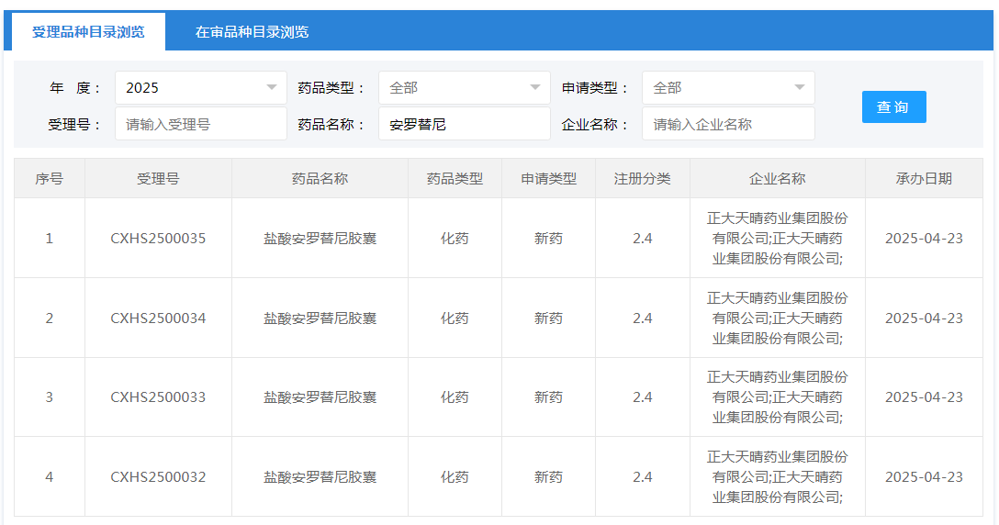999x525 pixels.
Task: Click the 申请类型 column header
Action: tap(548, 179)
